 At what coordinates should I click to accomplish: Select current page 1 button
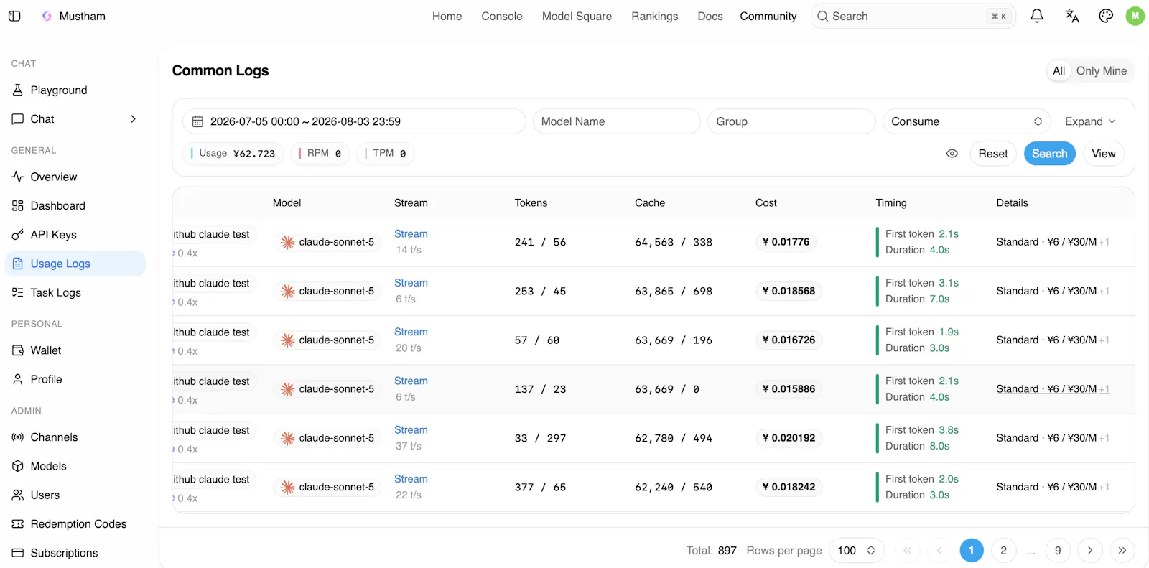[x=972, y=551]
